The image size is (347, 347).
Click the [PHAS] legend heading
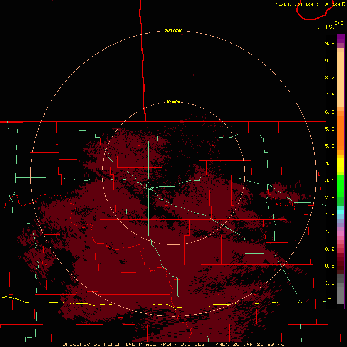click(x=326, y=27)
